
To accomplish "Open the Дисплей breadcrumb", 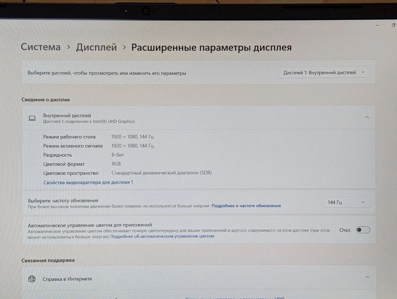I will (96, 47).
